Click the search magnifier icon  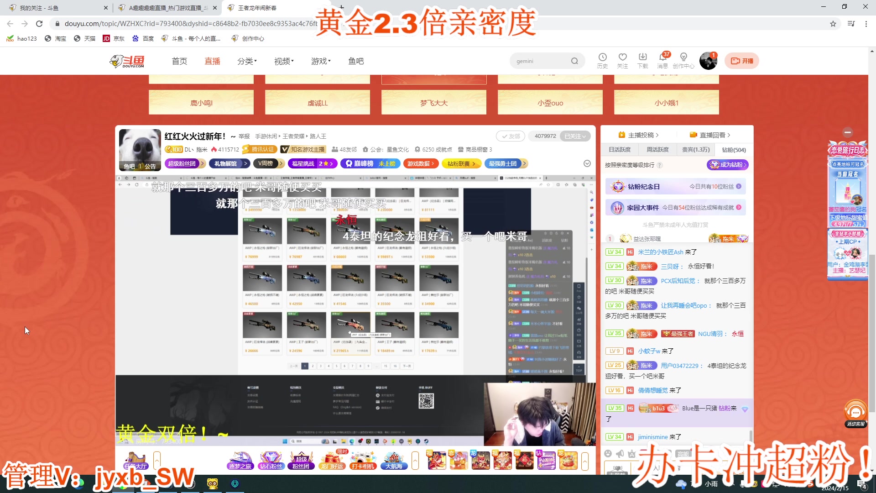[x=574, y=61]
